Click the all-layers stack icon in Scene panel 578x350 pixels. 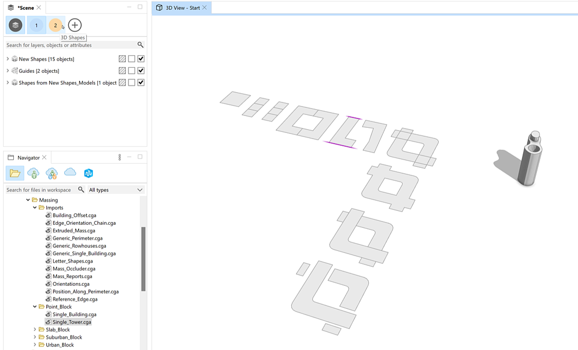[15, 25]
